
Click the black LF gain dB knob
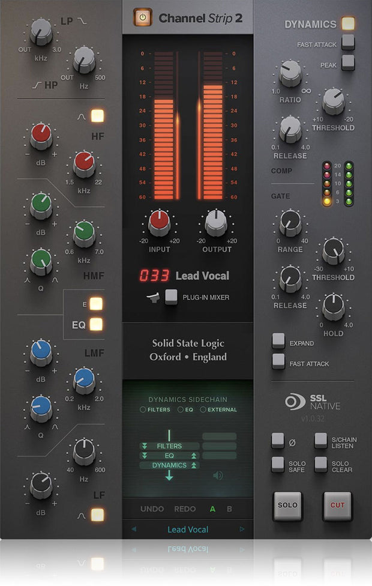click(x=41, y=485)
